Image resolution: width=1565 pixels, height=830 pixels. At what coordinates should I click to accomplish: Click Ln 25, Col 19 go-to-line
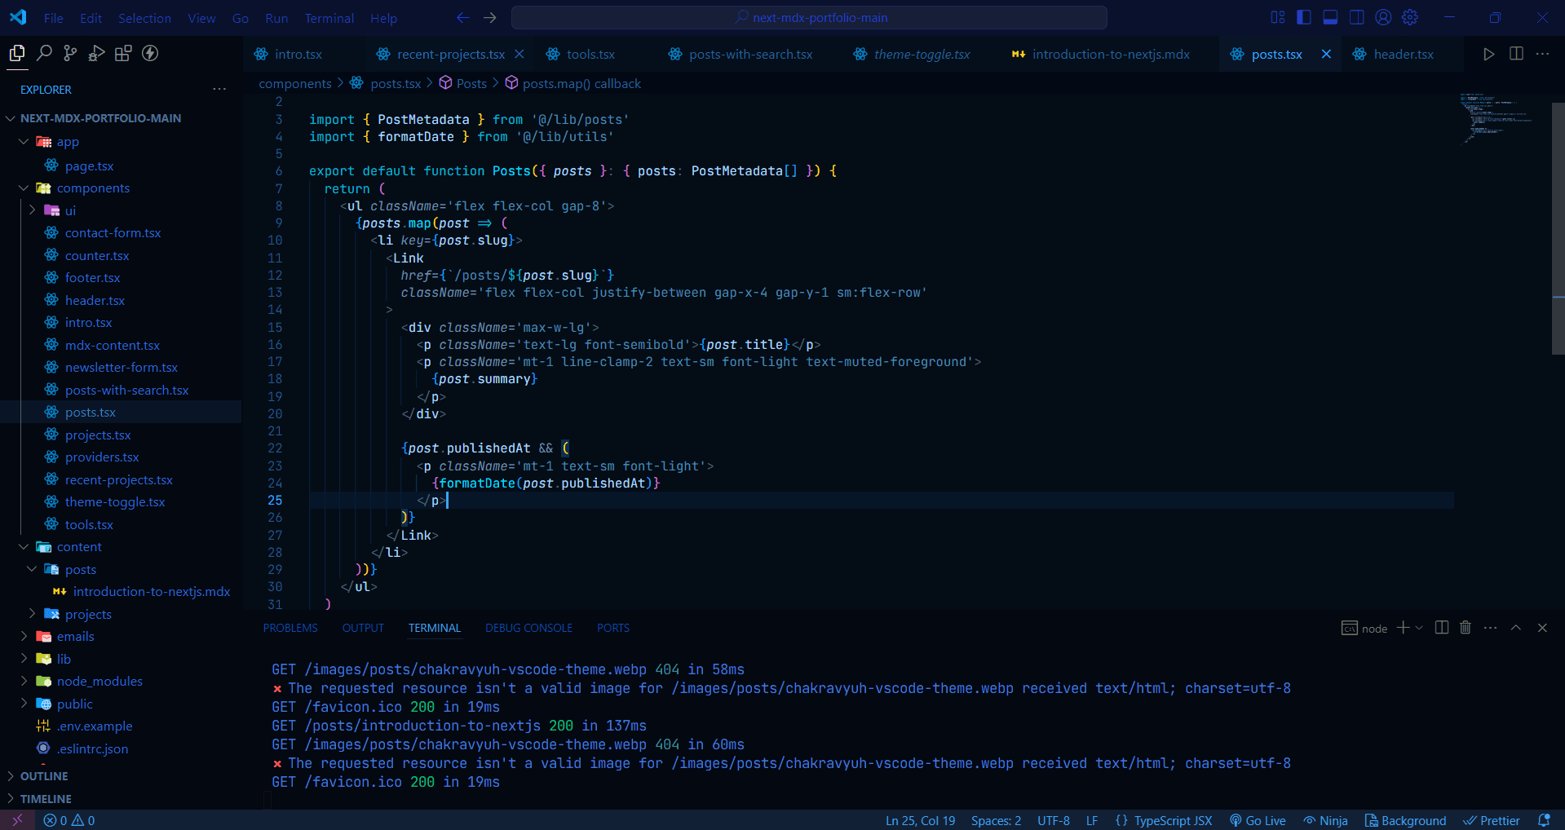pyautogui.click(x=920, y=820)
